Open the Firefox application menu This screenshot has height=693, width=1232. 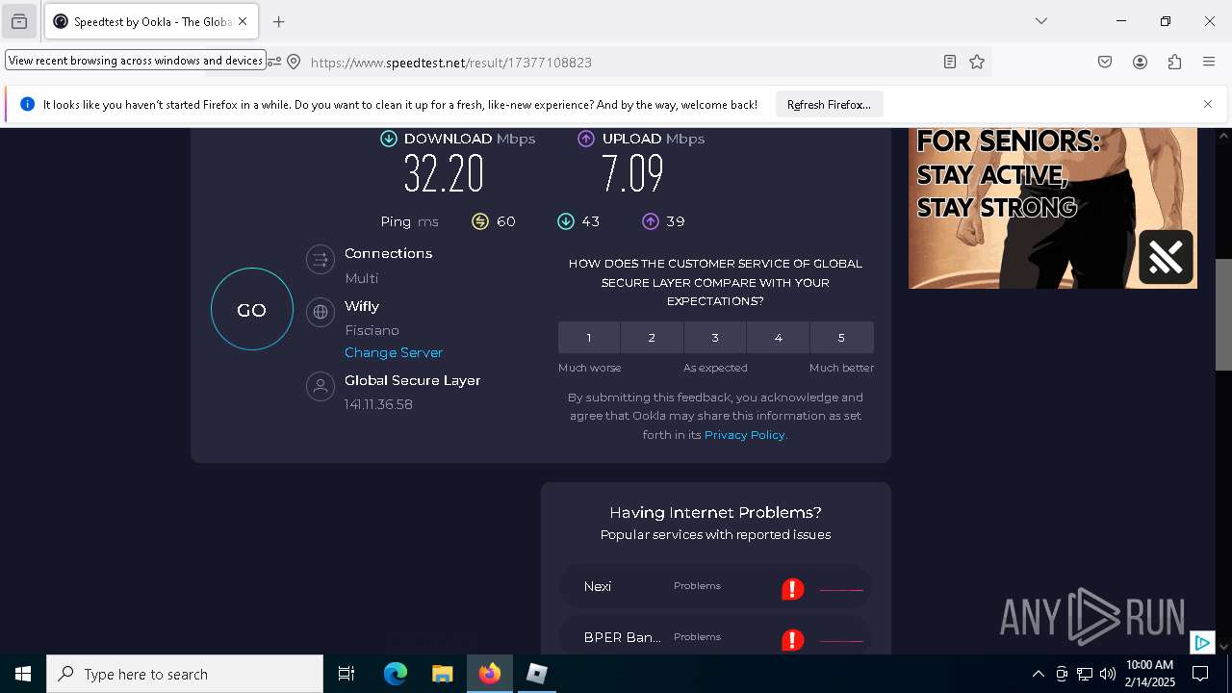(1209, 62)
